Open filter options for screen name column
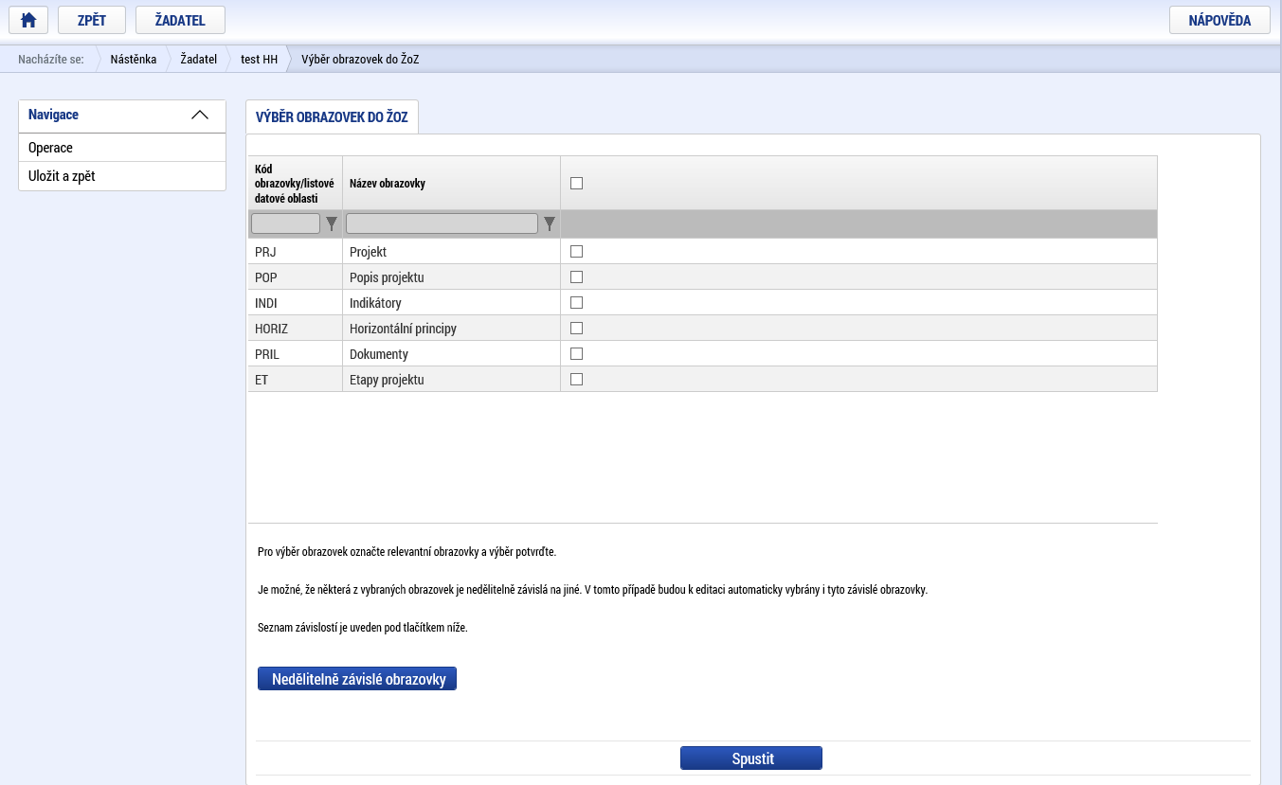1282x785 pixels. [x=550, y=224]
